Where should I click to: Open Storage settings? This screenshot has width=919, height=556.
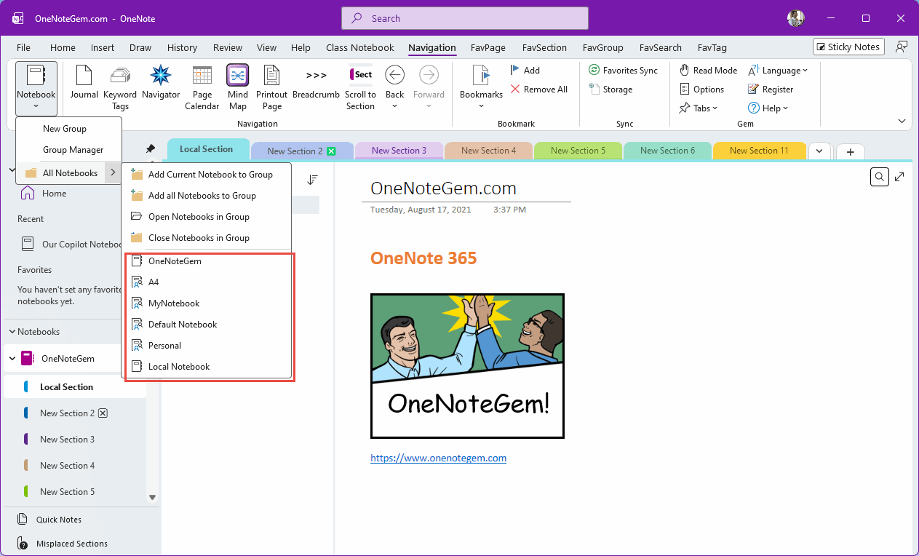(x=610, y=90)
